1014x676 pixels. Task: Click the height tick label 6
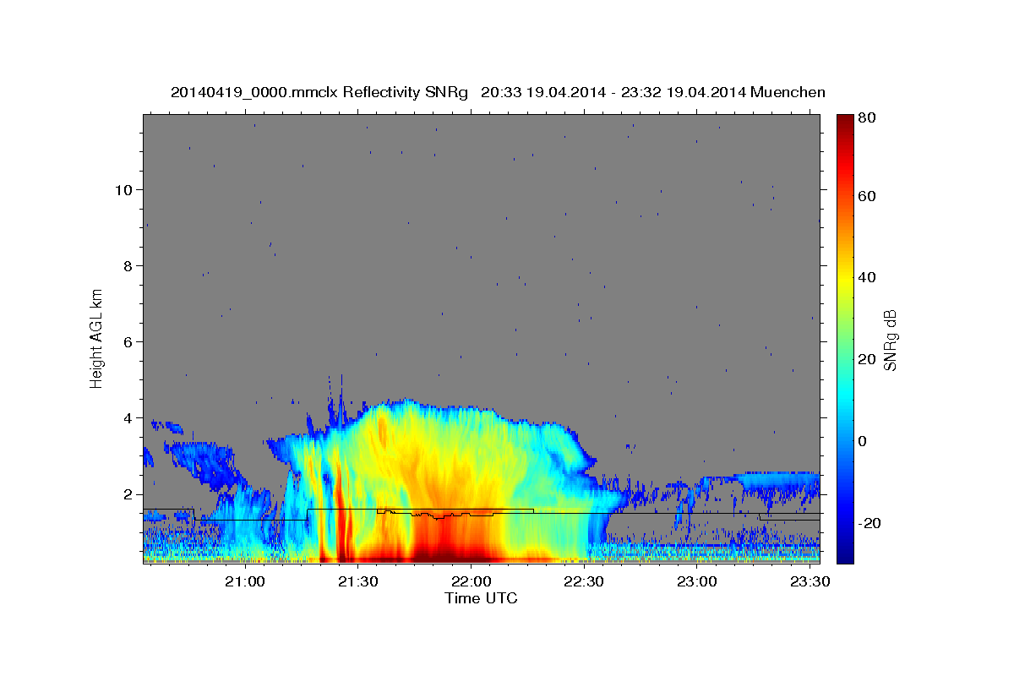(x=127, y=341)
